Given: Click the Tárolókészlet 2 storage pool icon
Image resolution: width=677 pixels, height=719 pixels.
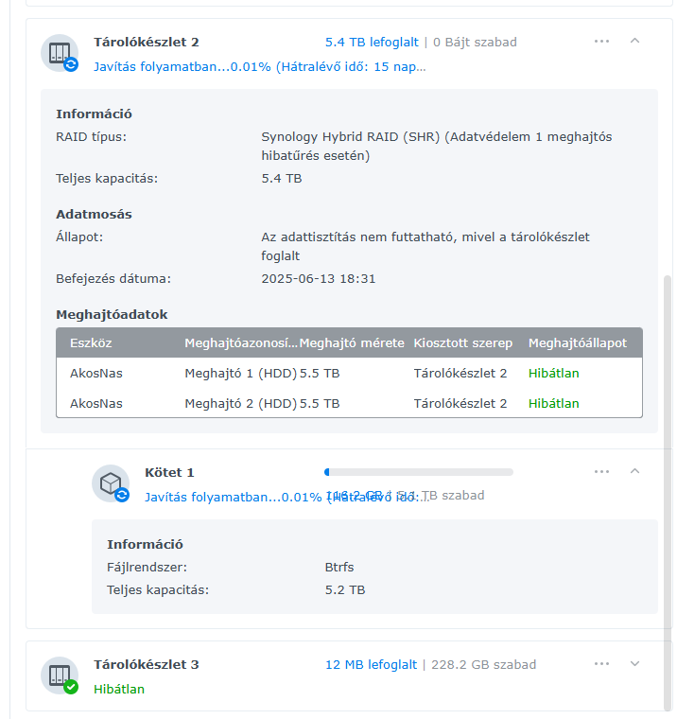Looking at the screenshot, I should (59, 52).
